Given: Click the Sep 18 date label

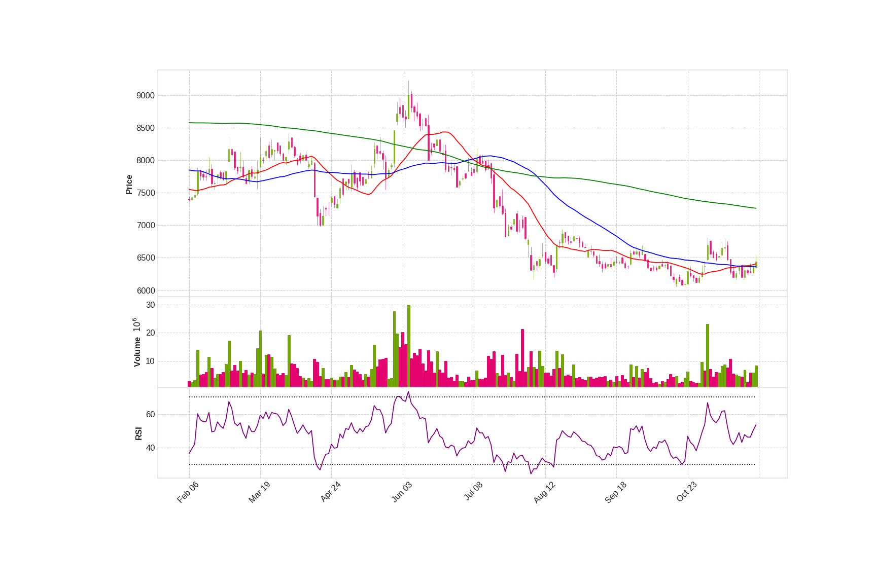Looking at the screenshot, I should [x=616, y=492].
